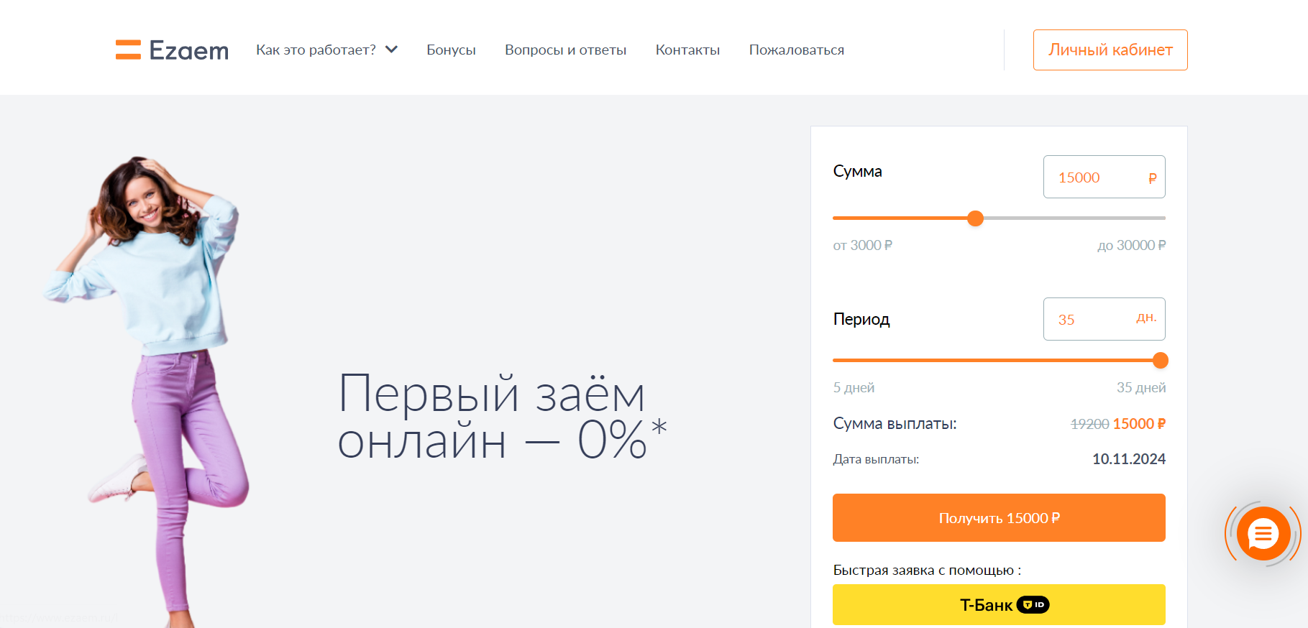The width and height of the screenshot is (1308, 628).
Task: Click the 'Первый заём онлайн — 0%' headline
Action: pos(502,416)
